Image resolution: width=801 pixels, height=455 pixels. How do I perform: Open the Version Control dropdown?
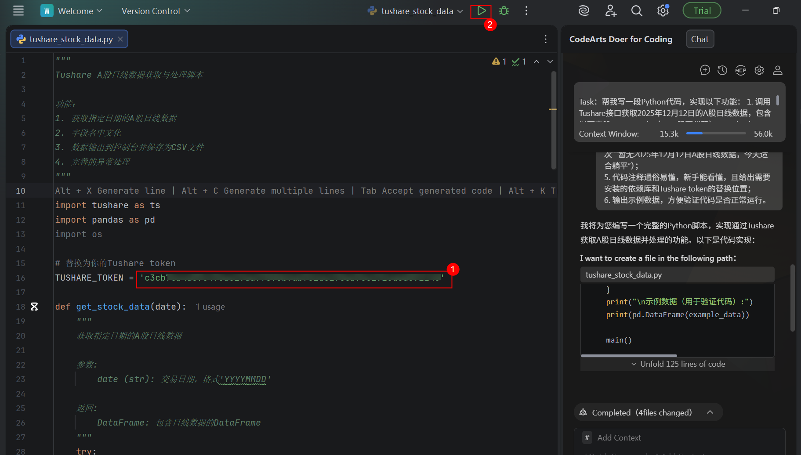pyautogui.click(x=156, y=11)
